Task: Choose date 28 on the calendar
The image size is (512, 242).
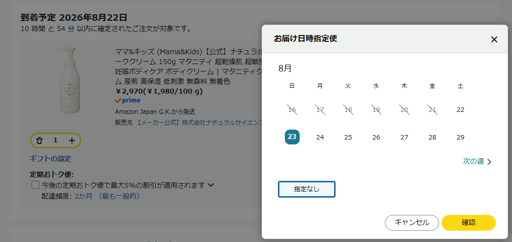Action: pyautogui.click(x=432, y=137)
